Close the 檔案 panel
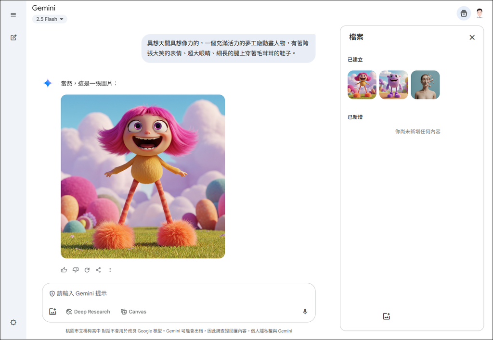The image size is (493, 340). (x=472, y=38)
